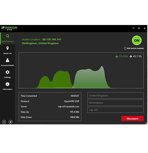Toggle the green ON connection button

click(x=137, y=40)
